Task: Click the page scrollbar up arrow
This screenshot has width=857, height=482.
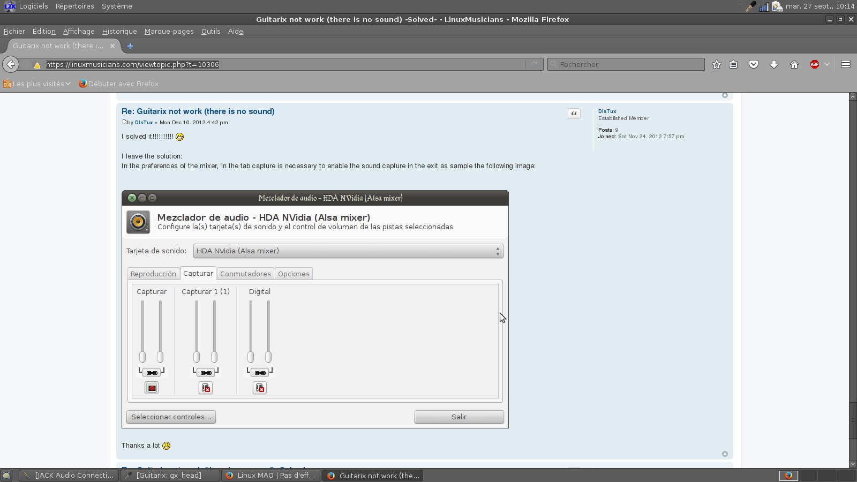Action: point(853,97)
